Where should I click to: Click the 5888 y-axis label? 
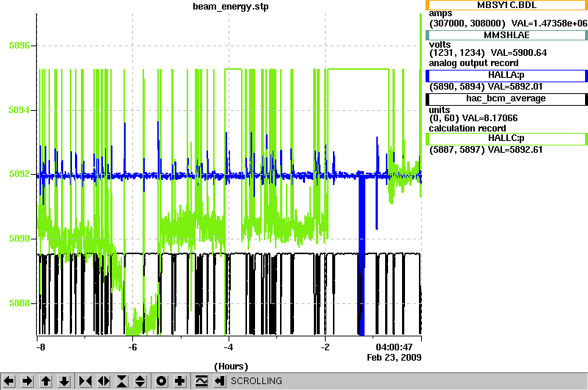pyautogui.click(x=19, y=303)
